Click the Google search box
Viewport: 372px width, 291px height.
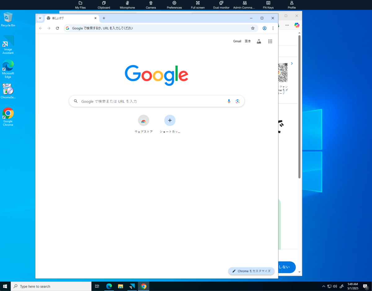tap(157, 101)
